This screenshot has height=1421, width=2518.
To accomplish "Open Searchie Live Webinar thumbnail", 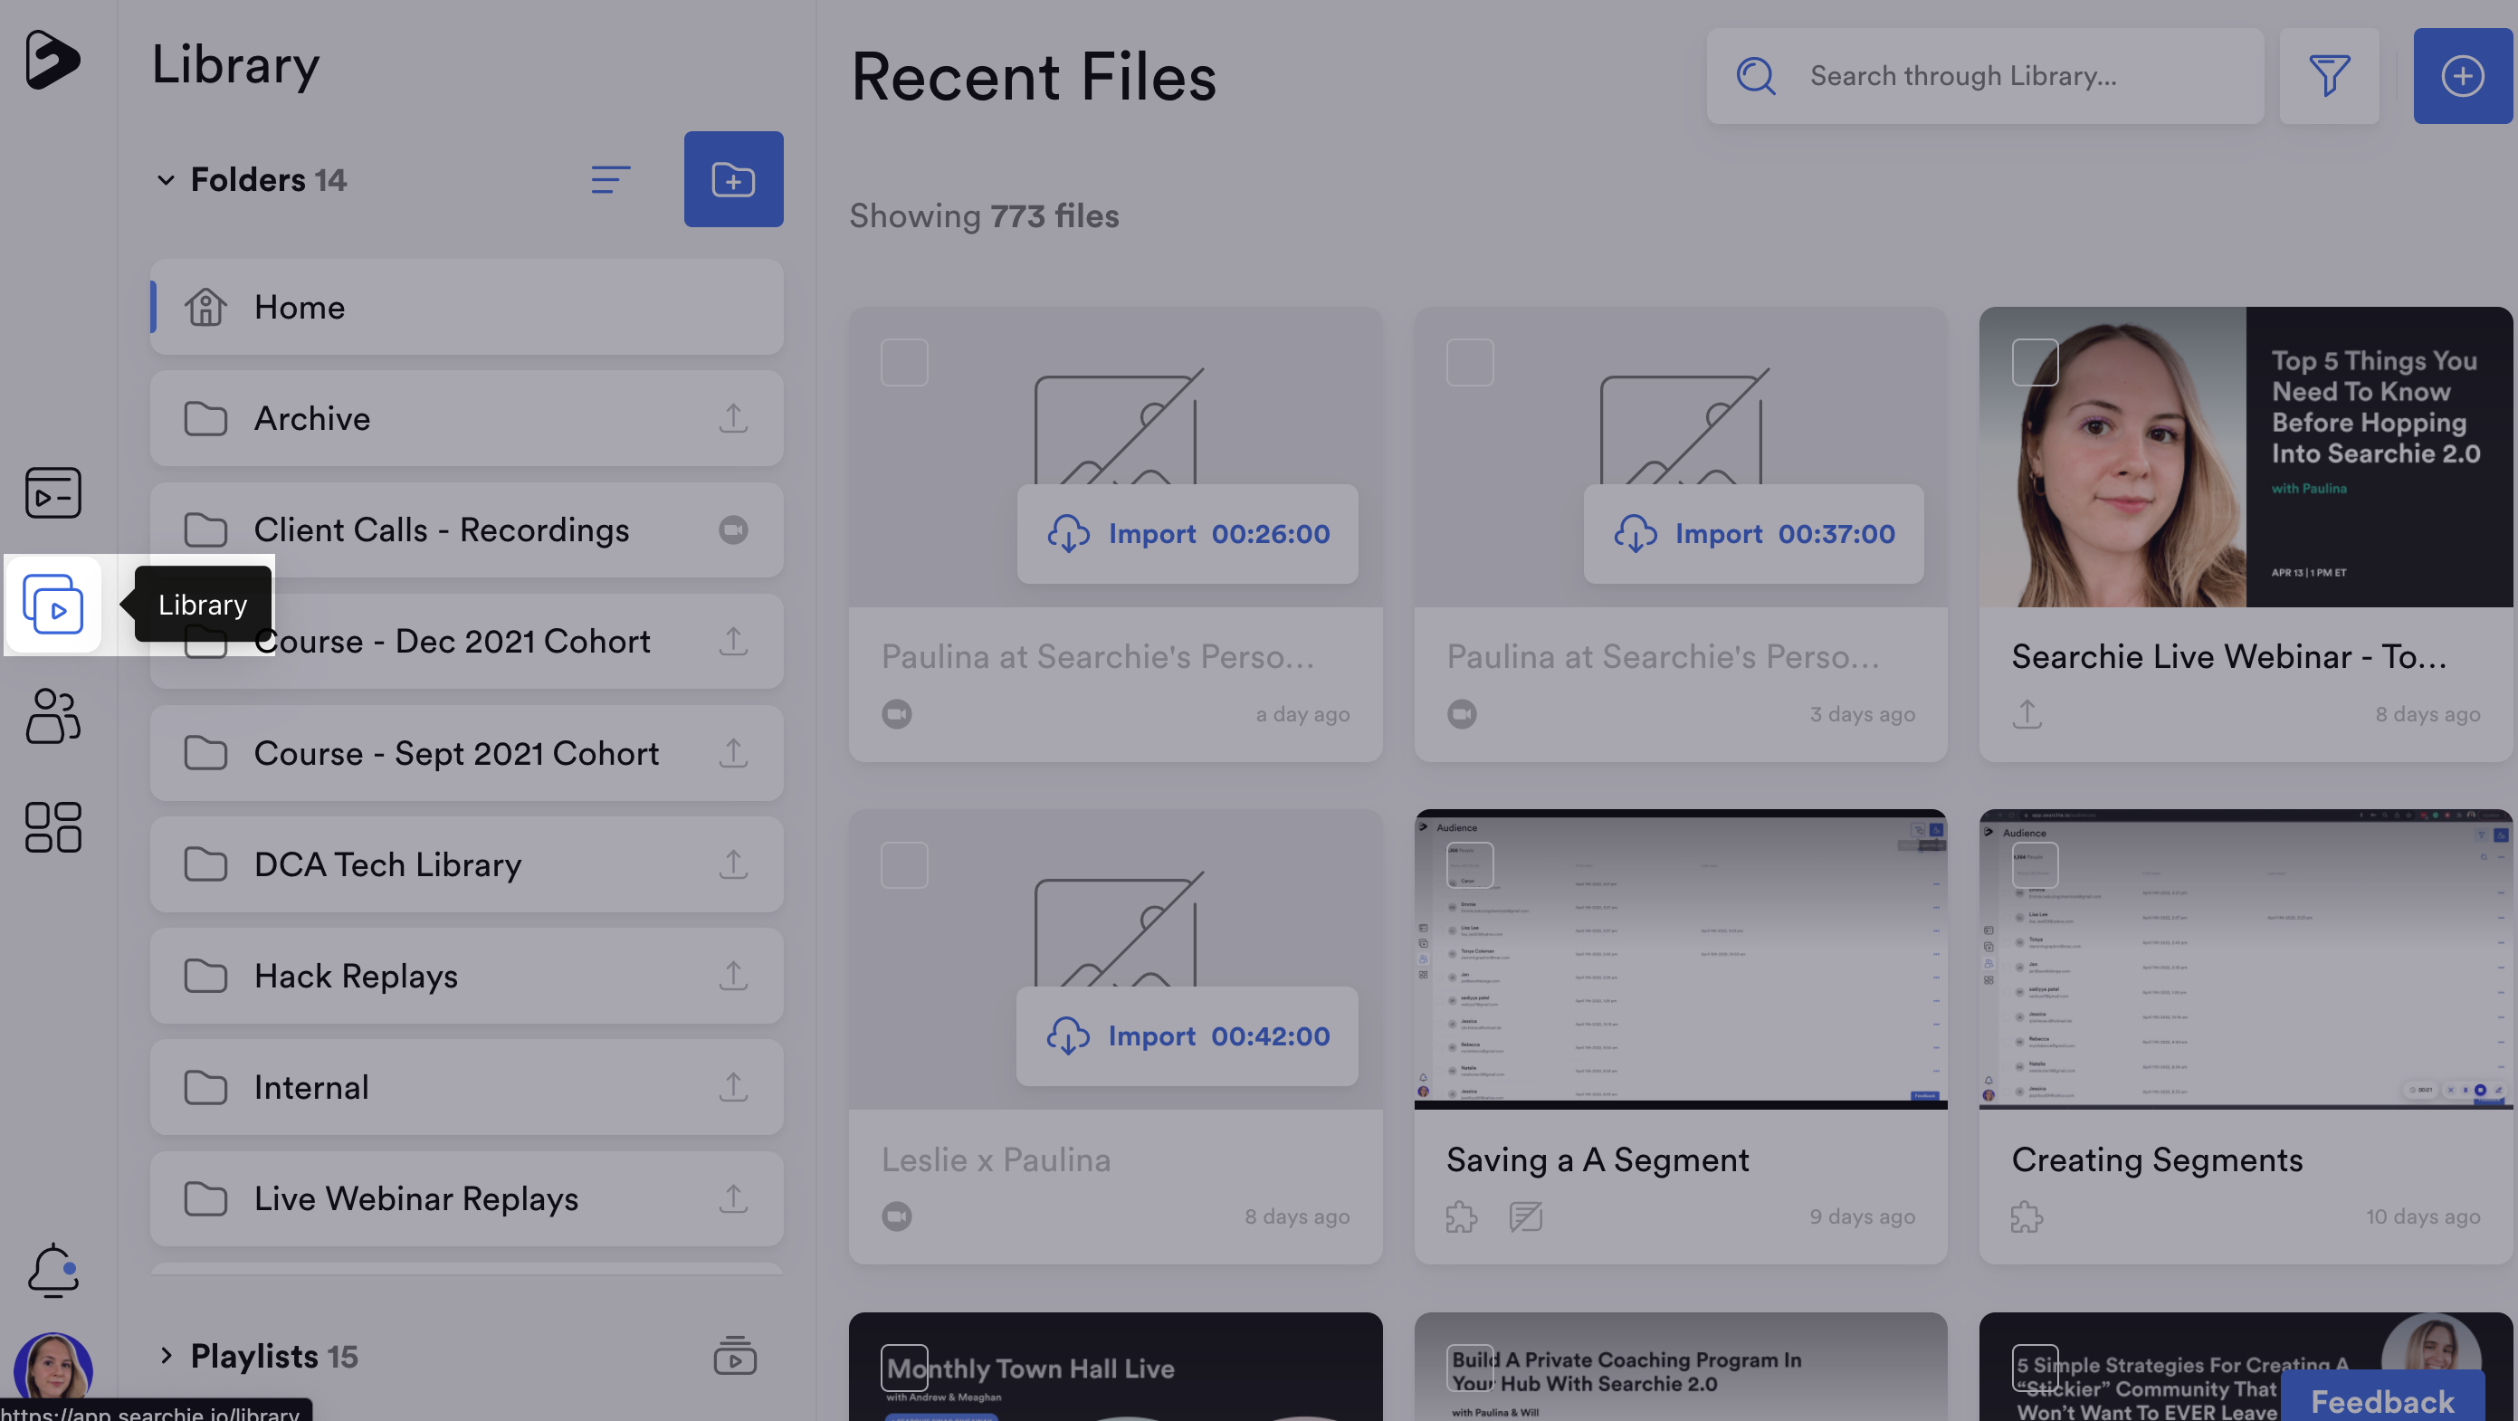I will pyautogui.click(x=2246, y=456).
